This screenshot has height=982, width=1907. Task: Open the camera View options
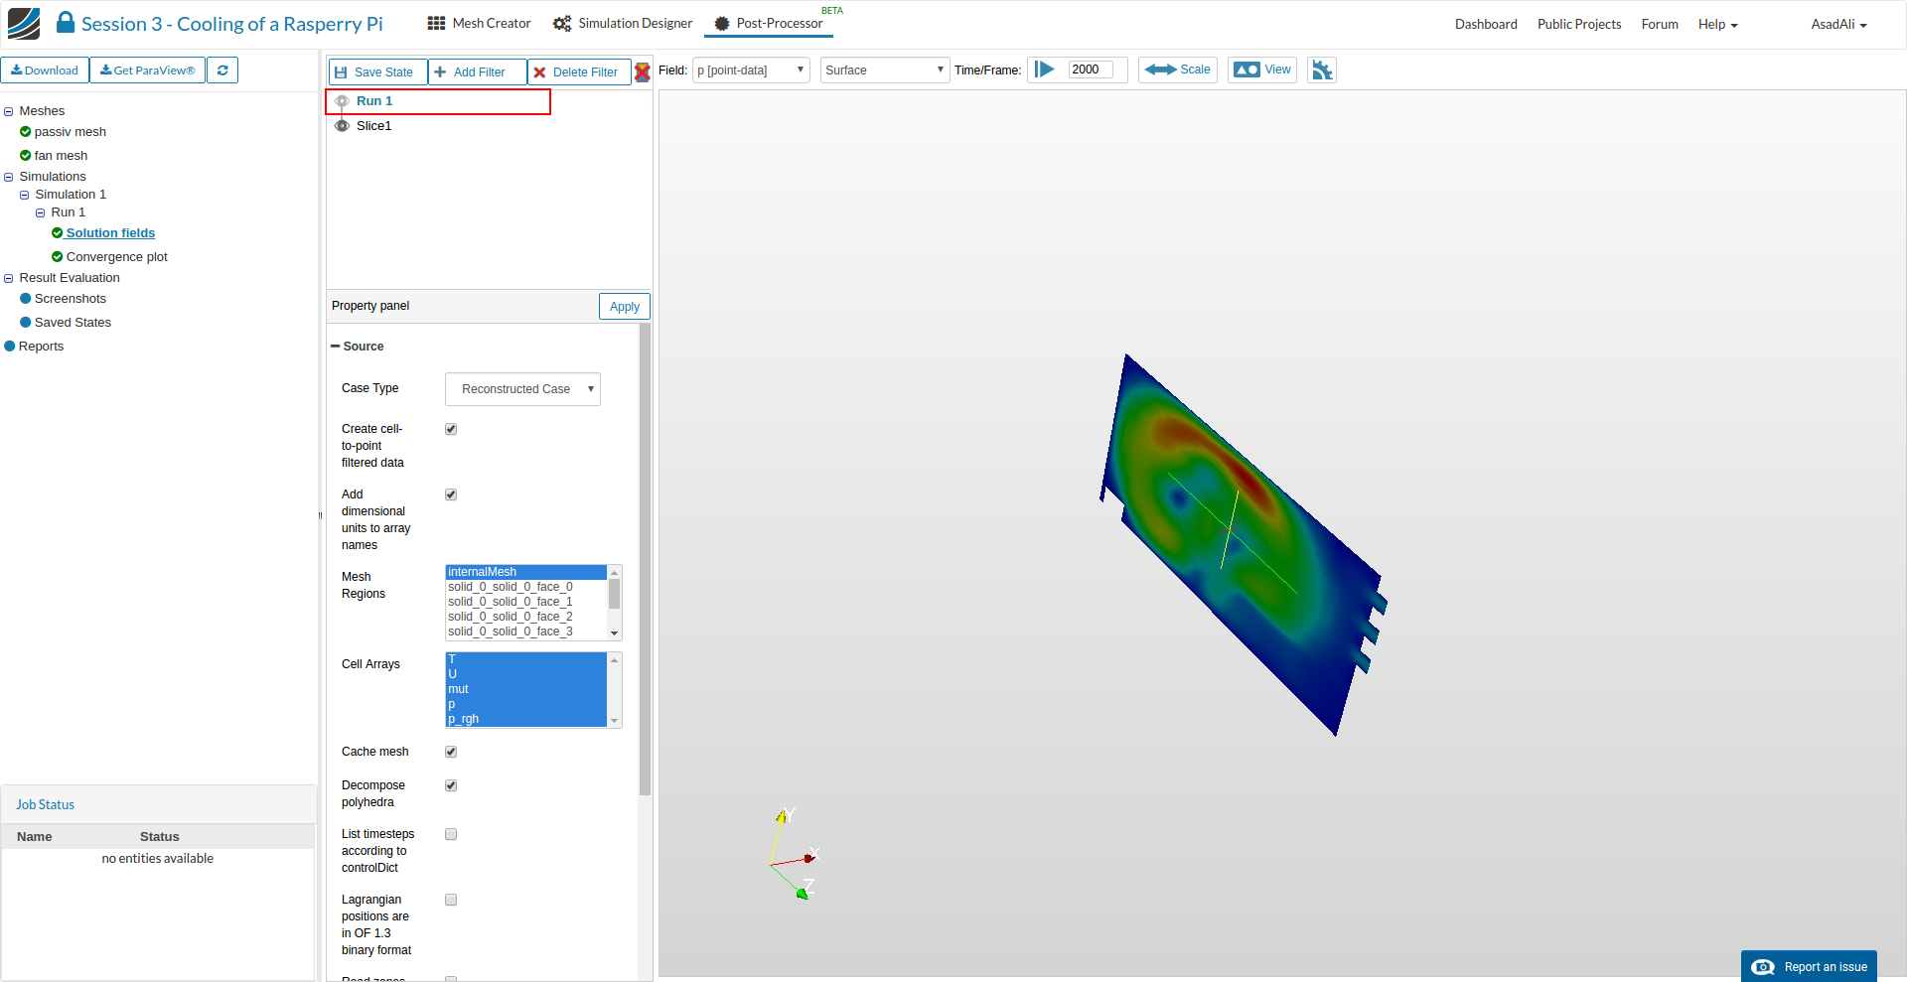click(1261, 70)
